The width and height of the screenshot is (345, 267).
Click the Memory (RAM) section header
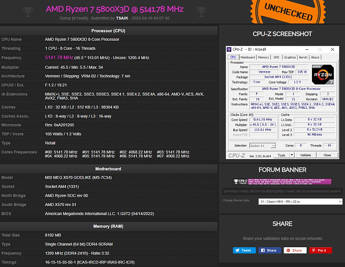[108, 226]
